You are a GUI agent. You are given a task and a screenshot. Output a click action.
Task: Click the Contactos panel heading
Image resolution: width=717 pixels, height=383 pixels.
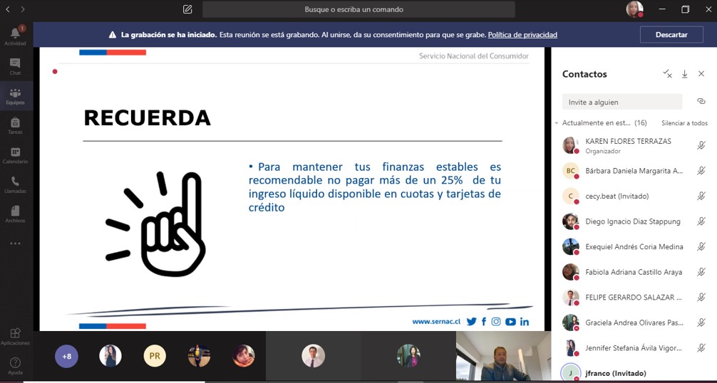point(584,74)
